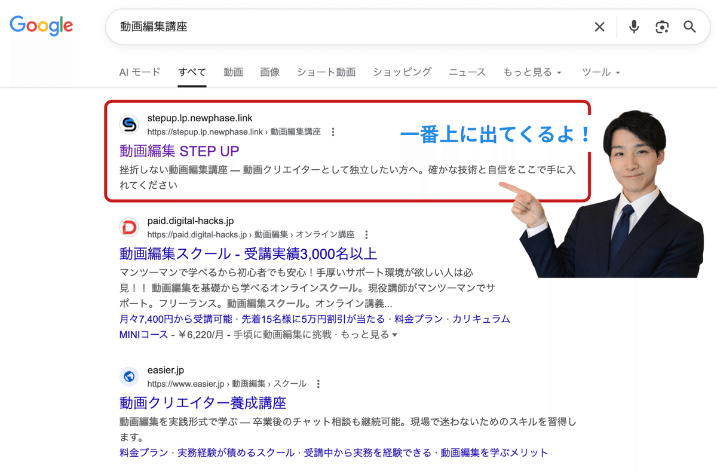Clear the search query with the X icon
The width and height of the screenshot is (717, 474).
(x=599, y=26)
